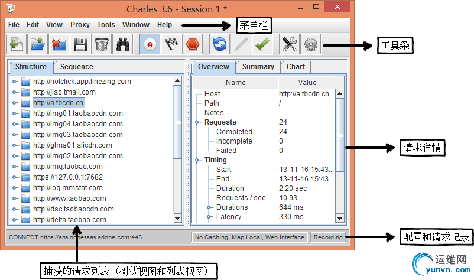Open the Help menu

tap(164, 25)
